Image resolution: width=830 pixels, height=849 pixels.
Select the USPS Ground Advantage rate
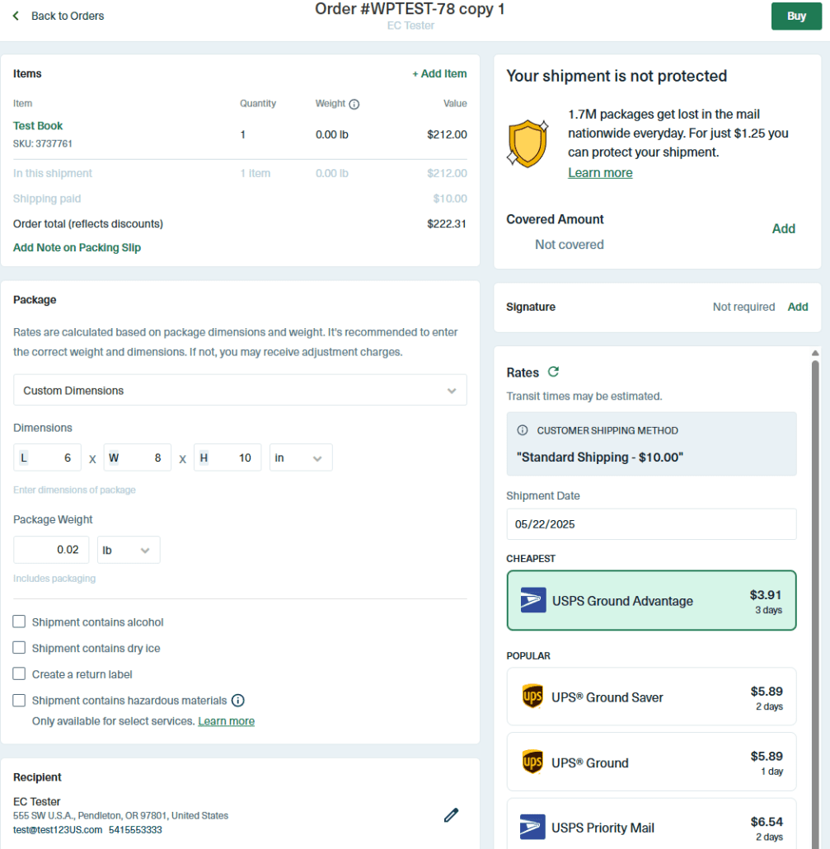651,601
